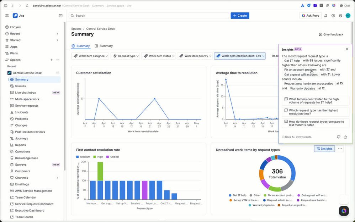Click the Give feedback link
The image size is (355, 222).
point(331,34)
